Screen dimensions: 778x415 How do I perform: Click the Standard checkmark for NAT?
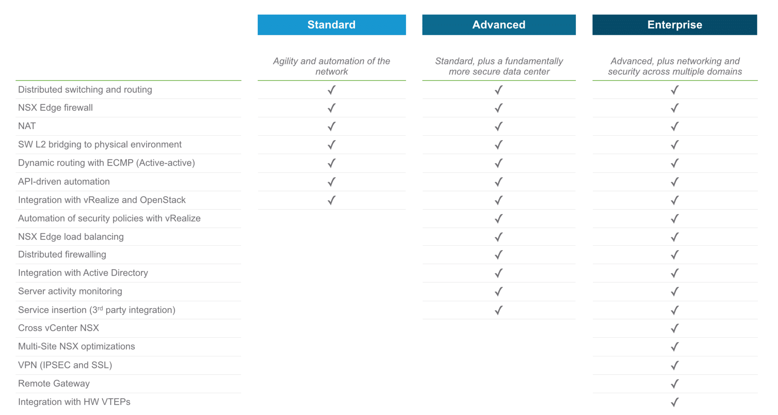(331, 126)
